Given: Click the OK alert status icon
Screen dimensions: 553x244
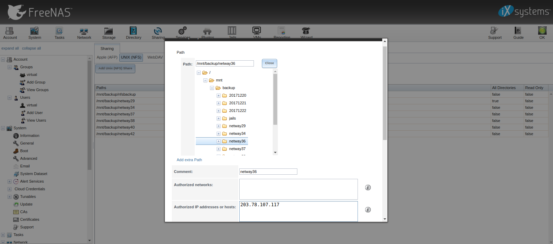Looking at the screenshot, I should 542,33.
